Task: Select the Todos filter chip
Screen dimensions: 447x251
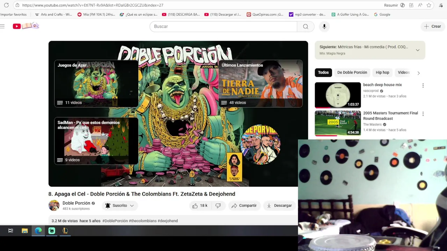Action: point(323,73)
